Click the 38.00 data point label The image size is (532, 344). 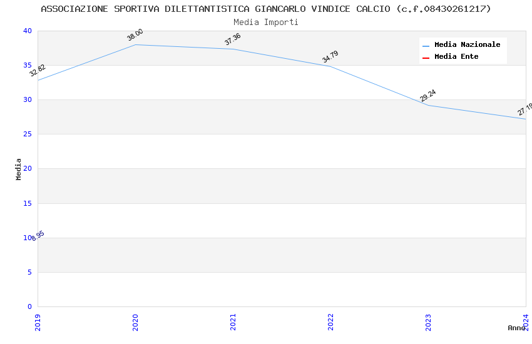tap(135, 35)
